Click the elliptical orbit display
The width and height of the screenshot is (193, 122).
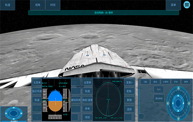tap(108, 99)
